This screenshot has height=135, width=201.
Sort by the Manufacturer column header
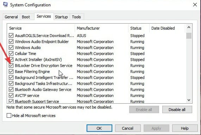click(x=101, y=28)
